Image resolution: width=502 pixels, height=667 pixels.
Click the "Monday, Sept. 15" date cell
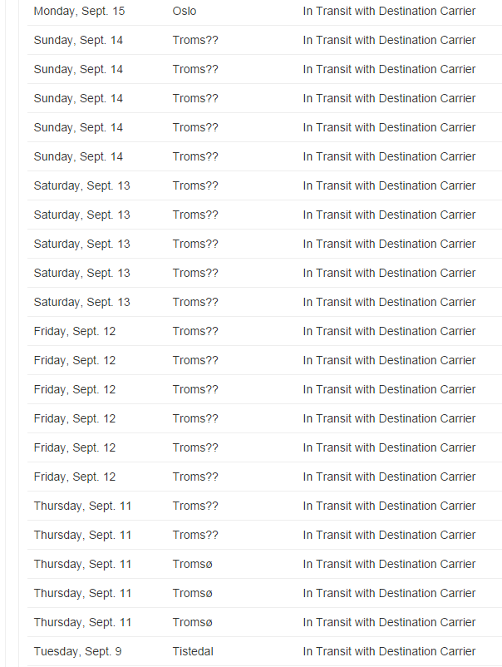79,11
